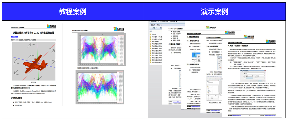Select the red C130 aircraft model image

pyautogui.click(x=34, y=61)
